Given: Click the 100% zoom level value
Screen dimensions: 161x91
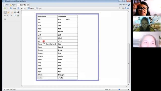Looking at the screenshot, I should (106, 89).
